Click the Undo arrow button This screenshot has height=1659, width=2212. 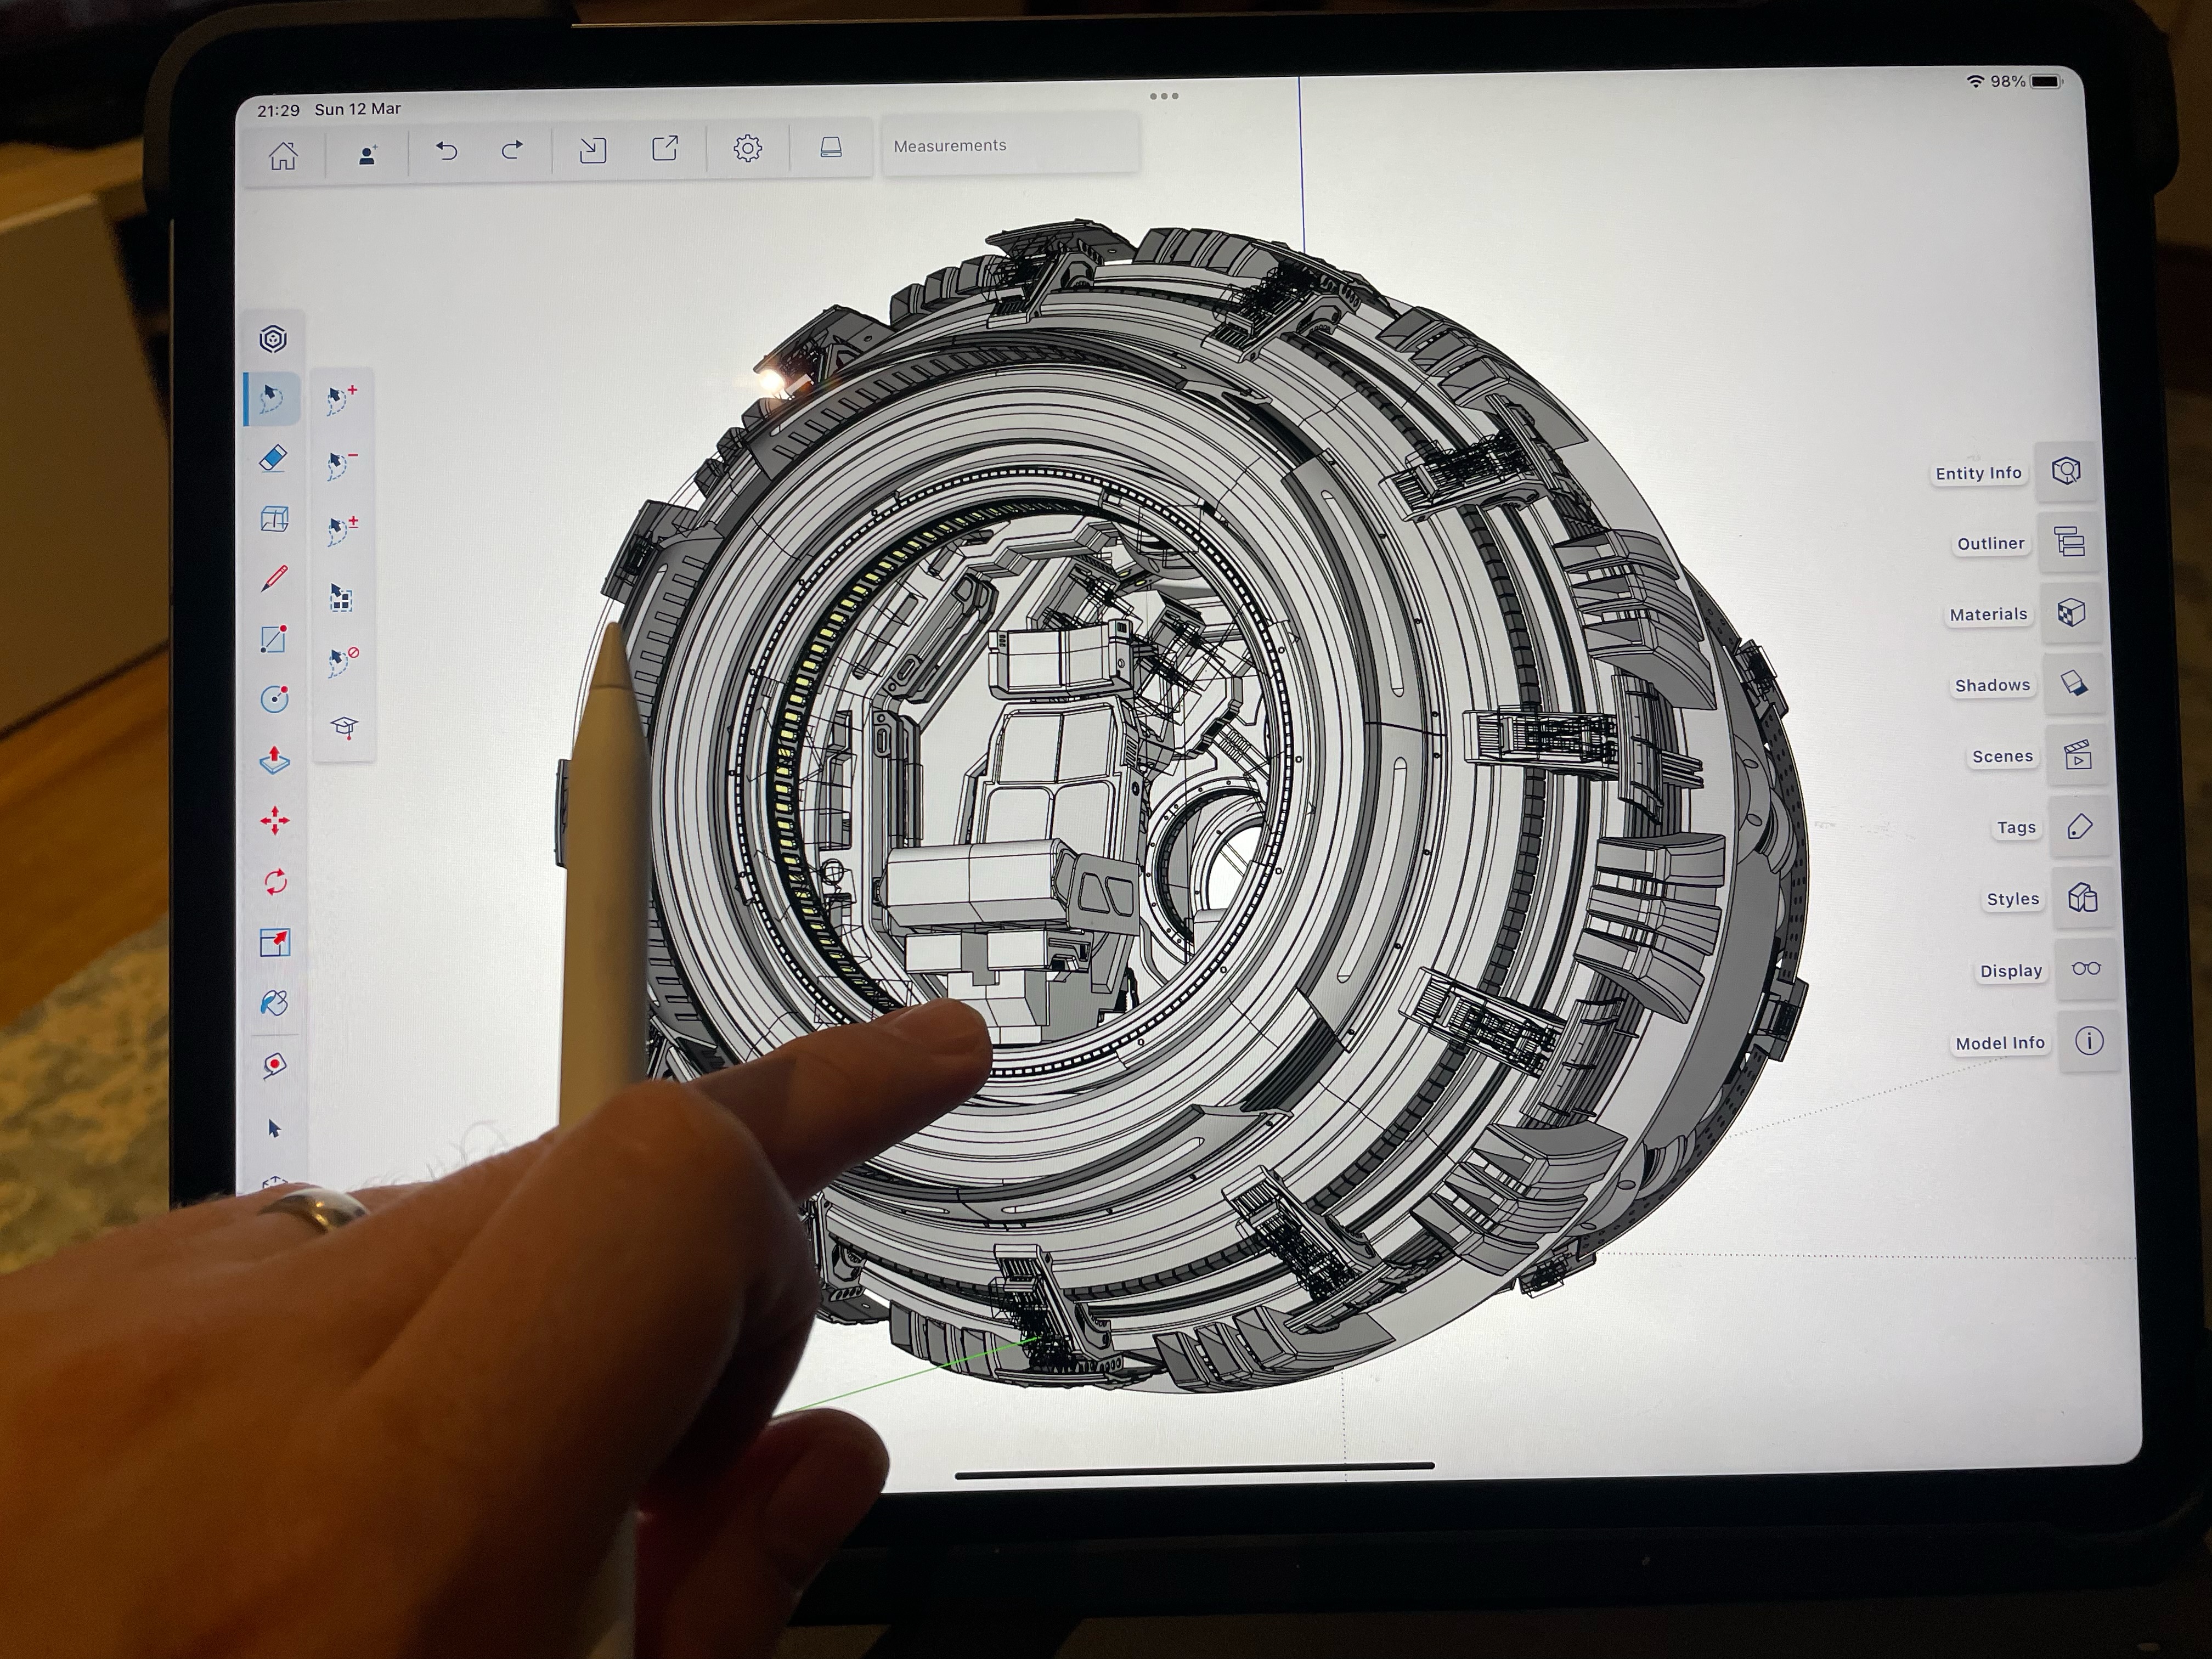pos(446,151)
